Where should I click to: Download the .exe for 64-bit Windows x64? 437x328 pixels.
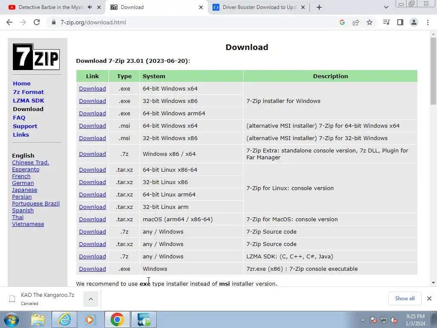92,89
